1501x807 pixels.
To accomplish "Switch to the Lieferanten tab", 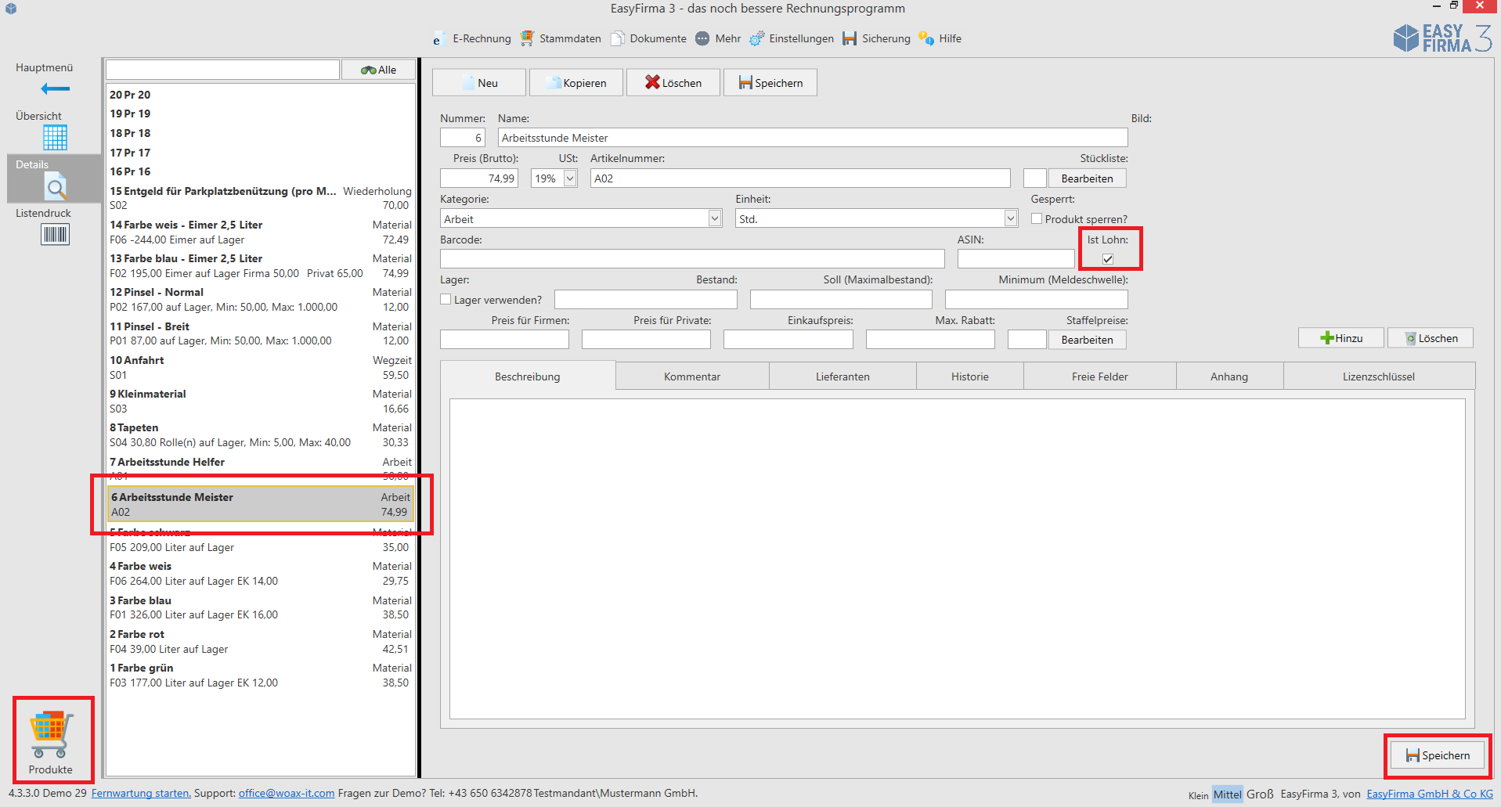I will coord(843,376).
